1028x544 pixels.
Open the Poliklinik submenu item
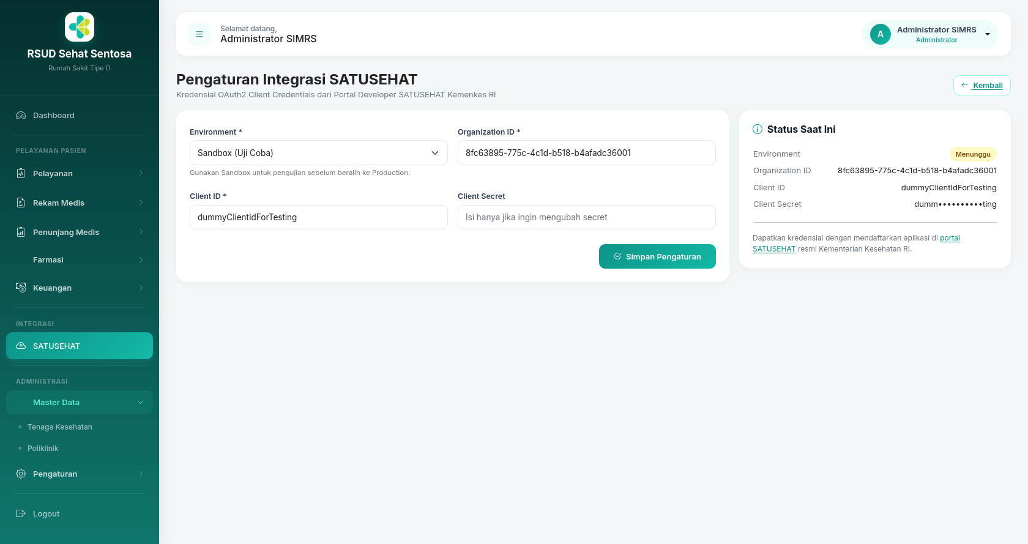[x=43, y=448]
